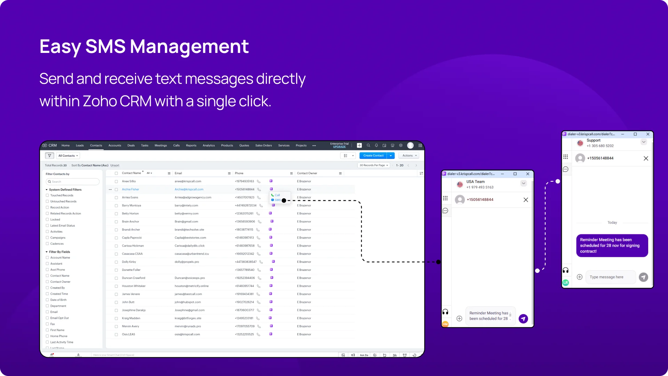The image size is (668, 376).
Task: Open the recent items history icon
Action: tap(414, 355)
